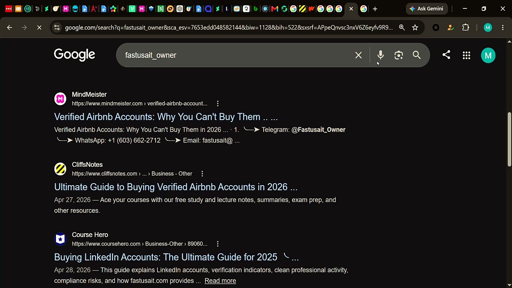
Task: Open more options for MindMeister result
Action: (218, 104)
